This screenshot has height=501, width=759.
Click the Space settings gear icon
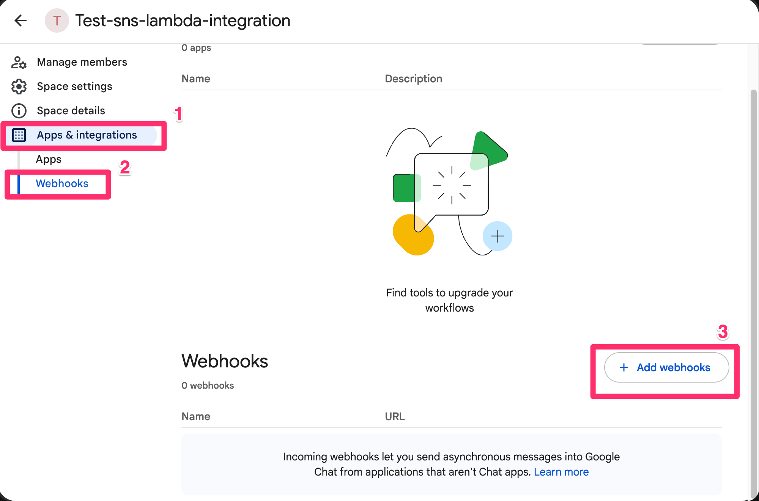coord(19,87)
